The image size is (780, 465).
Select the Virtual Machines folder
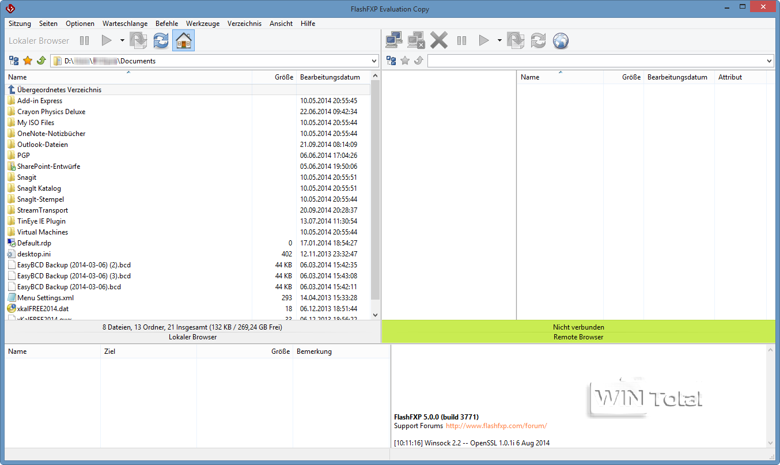[188, 232]
